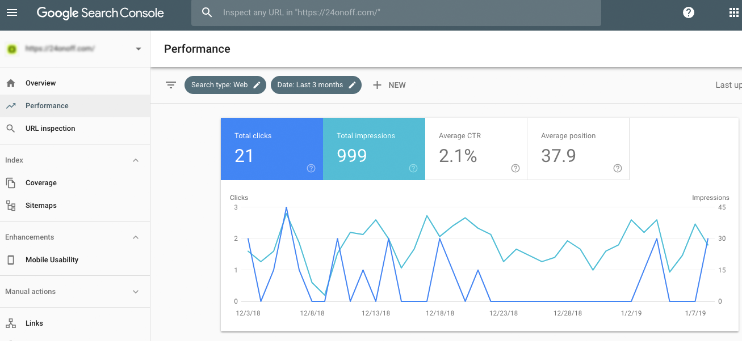Click the URL inspection magnifier icon
This screenshot has height=341, width=742.
[11, 129]
